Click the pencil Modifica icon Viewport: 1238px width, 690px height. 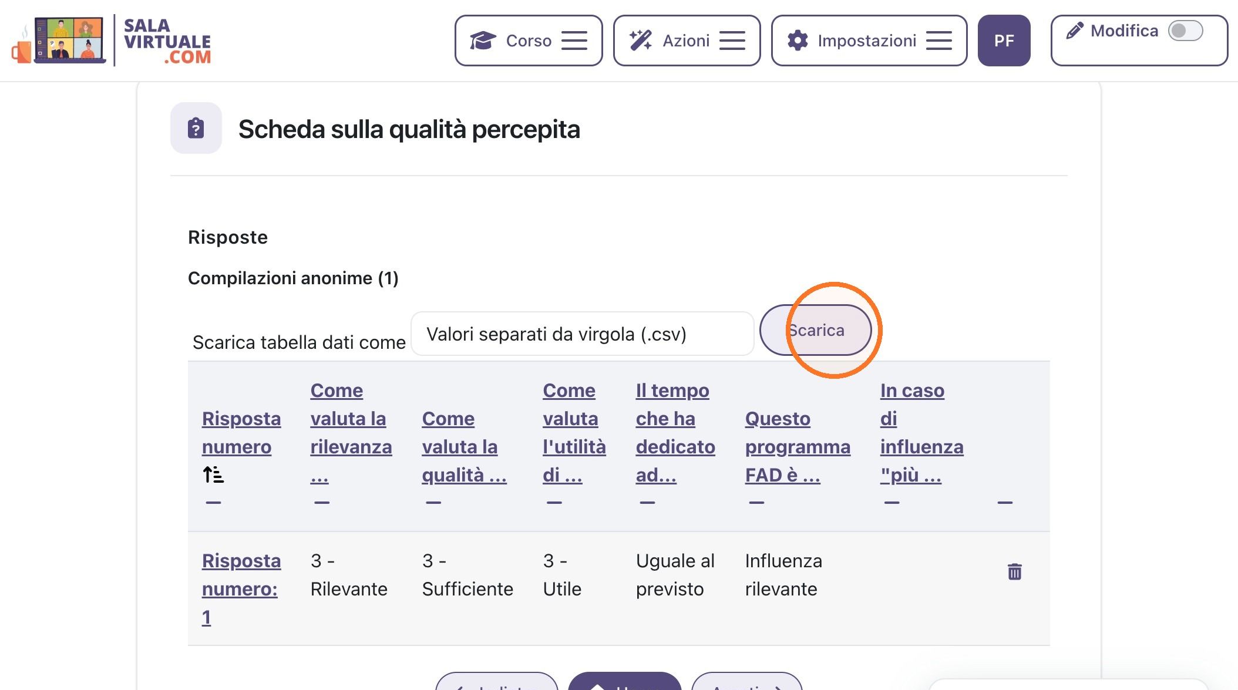(1075, 31)
